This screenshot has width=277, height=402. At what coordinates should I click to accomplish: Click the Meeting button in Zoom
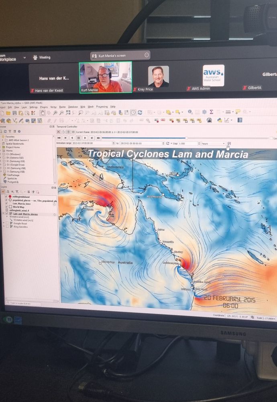click(42, 57)
